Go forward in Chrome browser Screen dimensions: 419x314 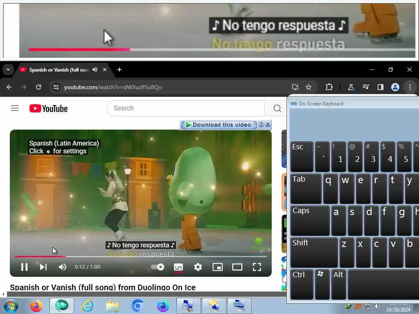tap(23, 87)
